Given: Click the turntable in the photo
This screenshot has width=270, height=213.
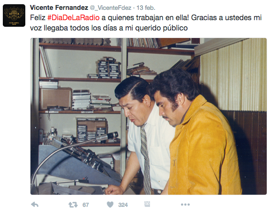Looking at the screenshot, I should tap(69, 187).
